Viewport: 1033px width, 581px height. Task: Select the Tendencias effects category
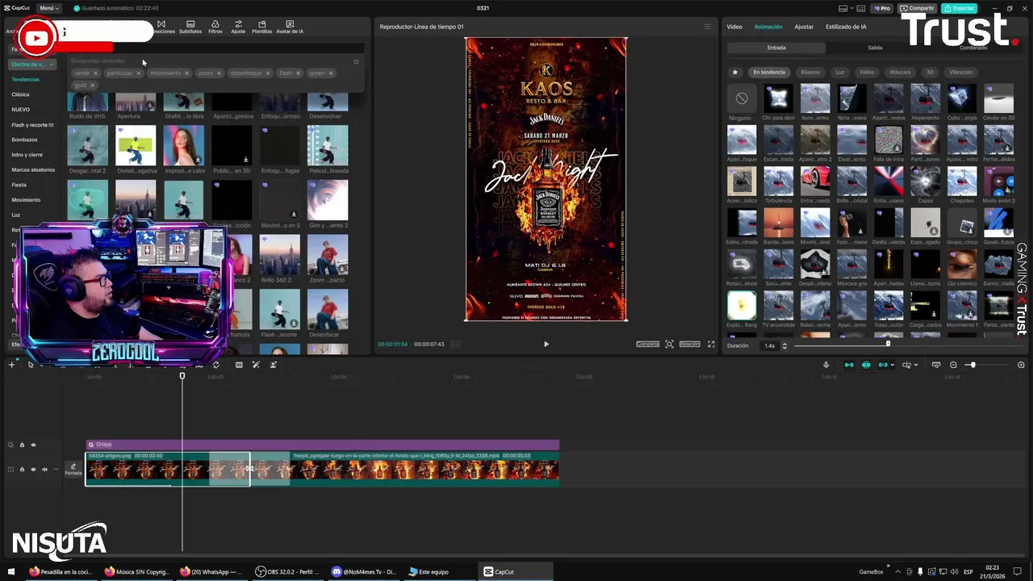(25, 79)
